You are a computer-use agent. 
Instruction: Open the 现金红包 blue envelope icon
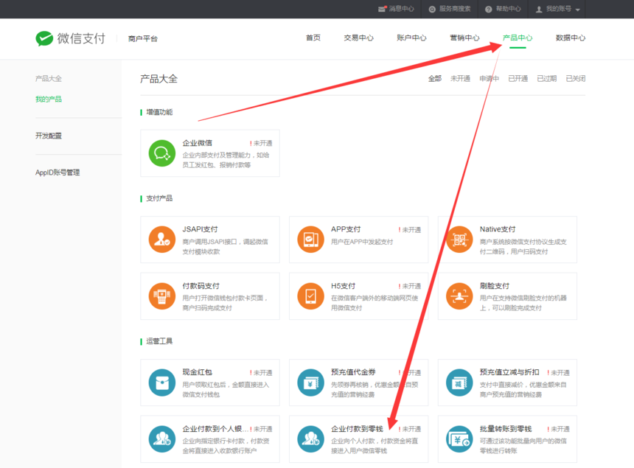click(x=161, y=383)
